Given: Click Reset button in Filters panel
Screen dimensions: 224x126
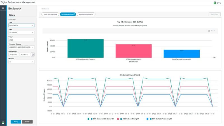Looking at the screenshot, I should 27,122.
